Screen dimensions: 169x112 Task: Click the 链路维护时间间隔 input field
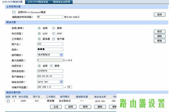point(50,17)
